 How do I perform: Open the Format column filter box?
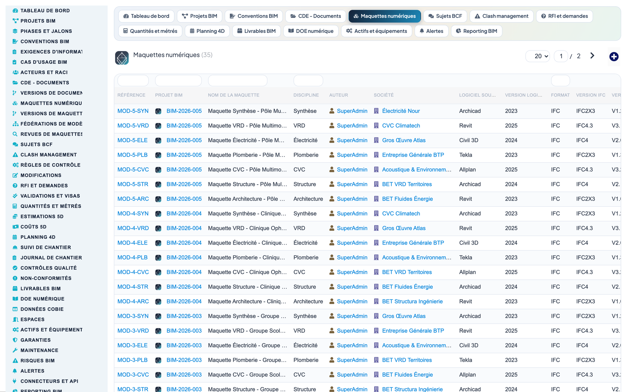560,80
